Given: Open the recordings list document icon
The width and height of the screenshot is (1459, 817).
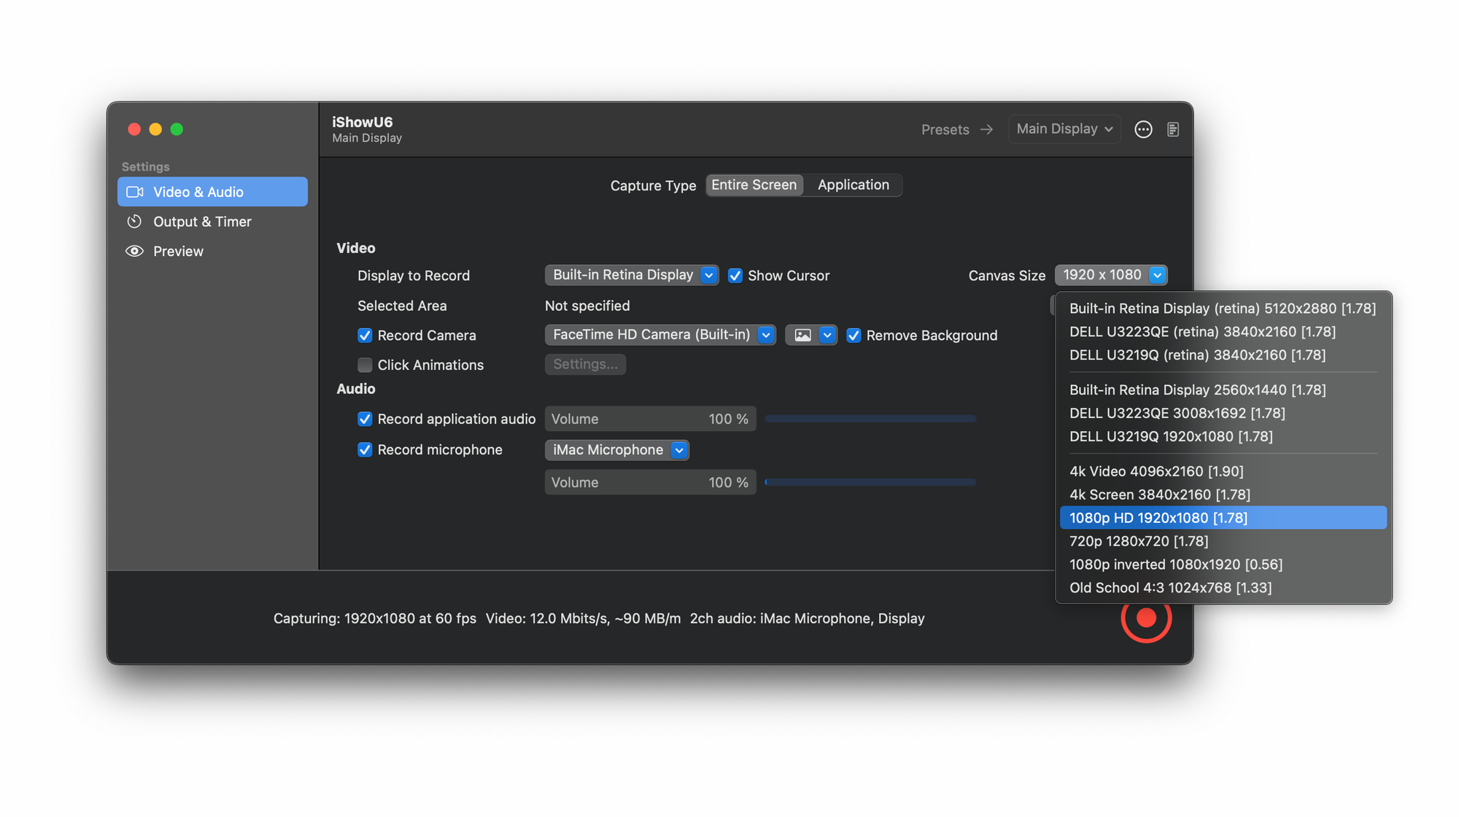Looking at the screenshot, I should click(x=1173, y=129).
